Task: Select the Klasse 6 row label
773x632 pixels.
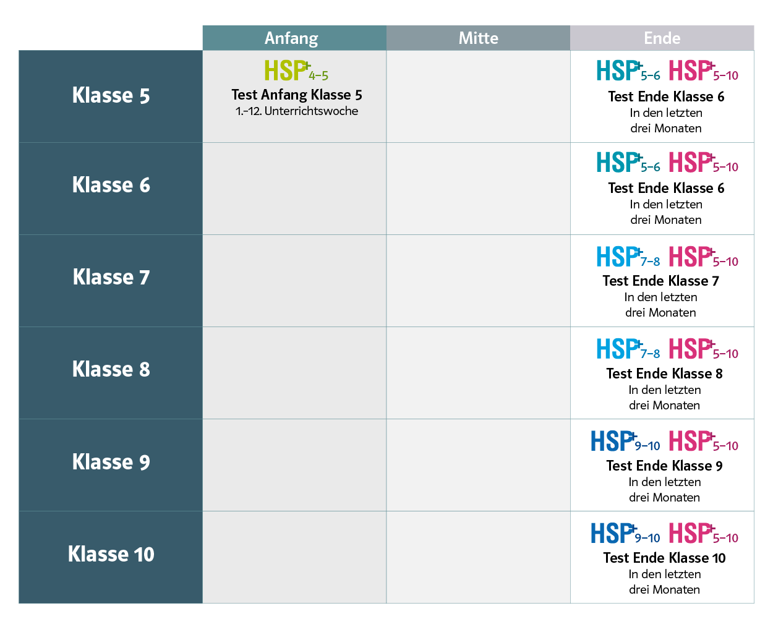Action: point(111,189)
